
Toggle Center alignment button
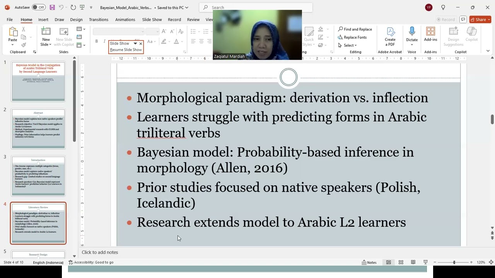coord(201,41)
